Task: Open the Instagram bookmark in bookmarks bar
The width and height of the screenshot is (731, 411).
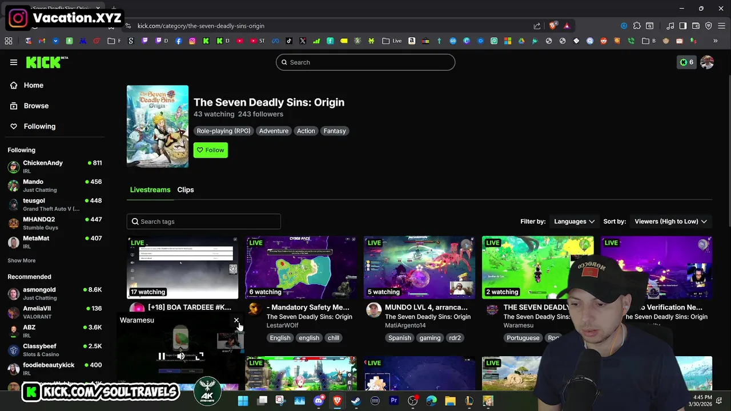Action: coord(192,41)
